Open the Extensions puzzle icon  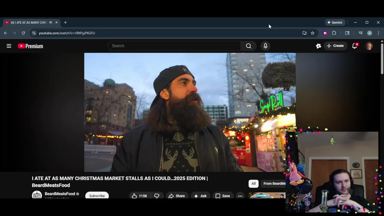point(334,33)
